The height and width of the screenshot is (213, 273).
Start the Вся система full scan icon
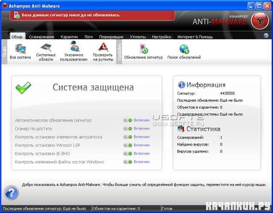(x=20, y=49)
